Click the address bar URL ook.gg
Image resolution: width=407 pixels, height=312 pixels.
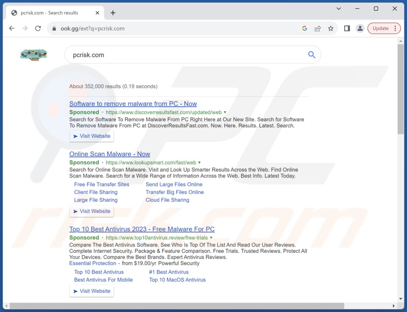pos(92,28)
